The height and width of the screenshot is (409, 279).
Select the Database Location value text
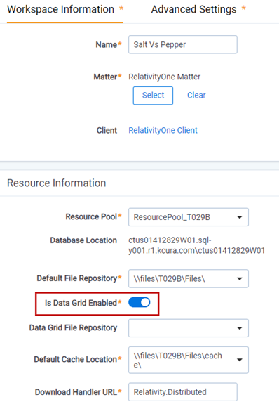(196, 245)
